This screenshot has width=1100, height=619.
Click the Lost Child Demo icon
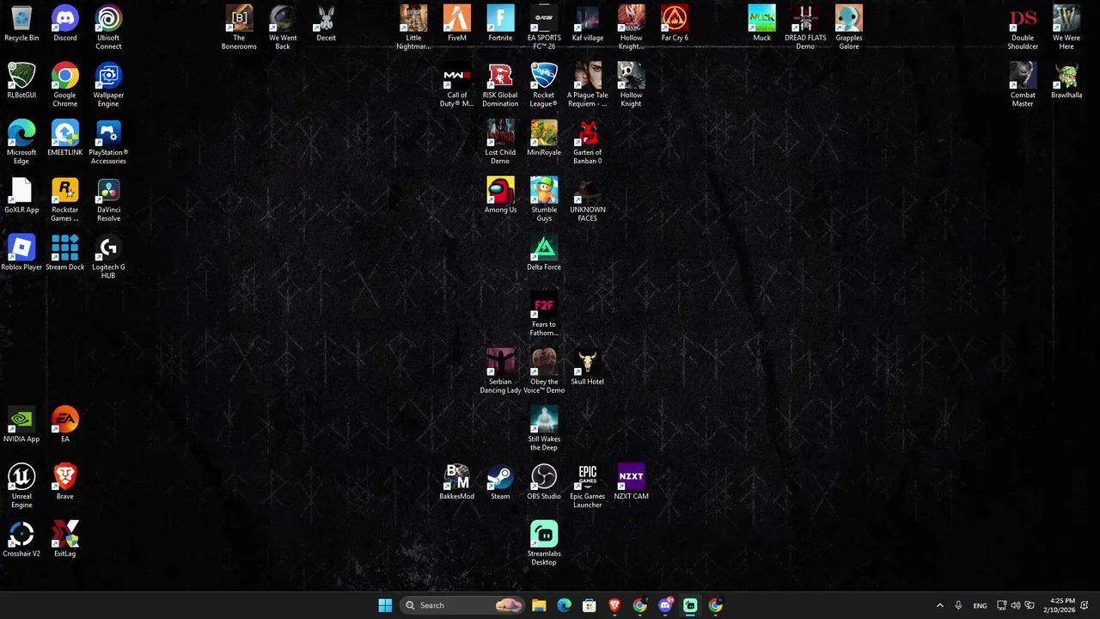click(500, 143)
